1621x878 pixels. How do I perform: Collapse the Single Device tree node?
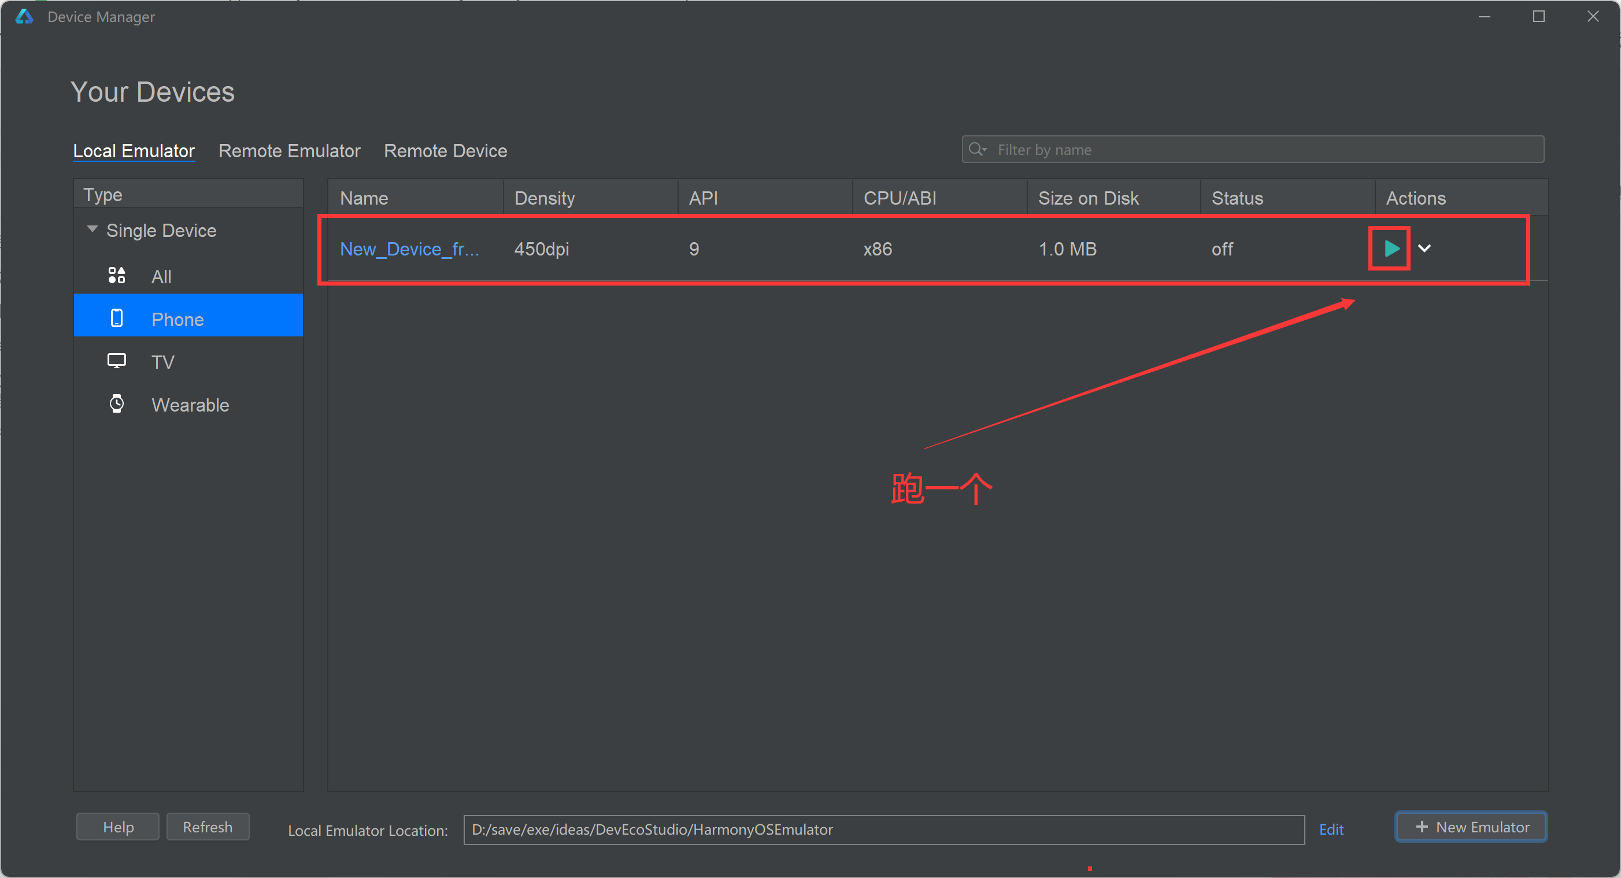point(92,229)
